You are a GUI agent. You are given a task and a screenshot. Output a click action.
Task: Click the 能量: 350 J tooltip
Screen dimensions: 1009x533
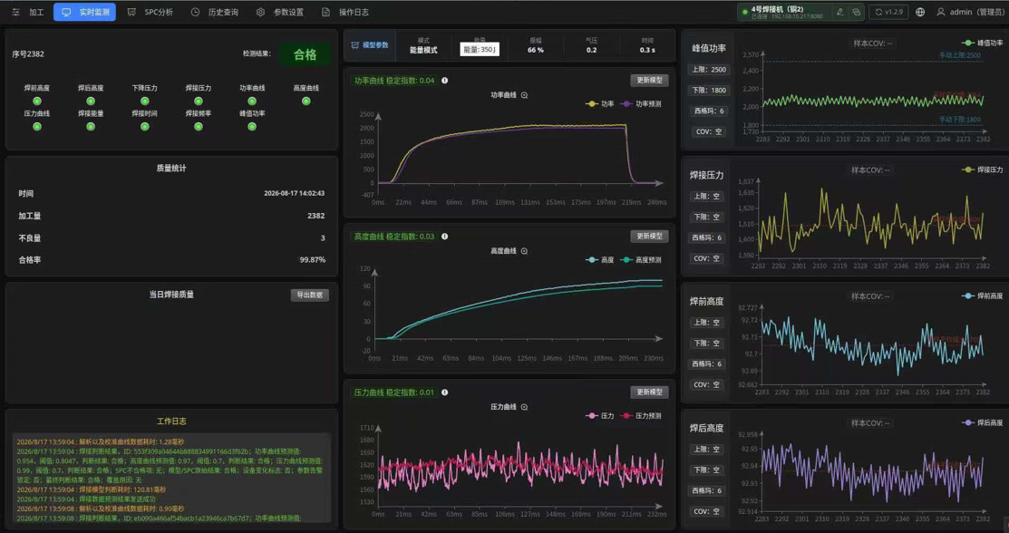[x=480, y=50]
